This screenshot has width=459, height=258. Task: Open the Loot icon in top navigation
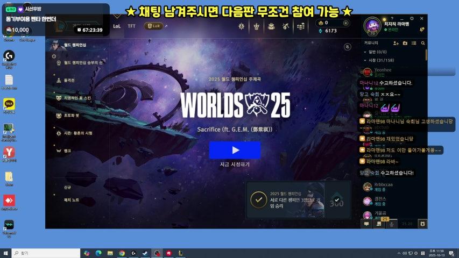(286, 26)
